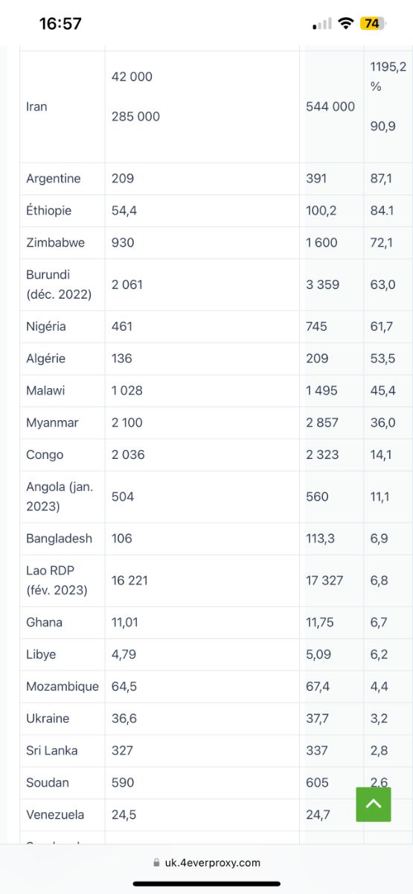Tap the Ghana value 11,01
This screenshot has height=894, width=413.
point(125,622)
